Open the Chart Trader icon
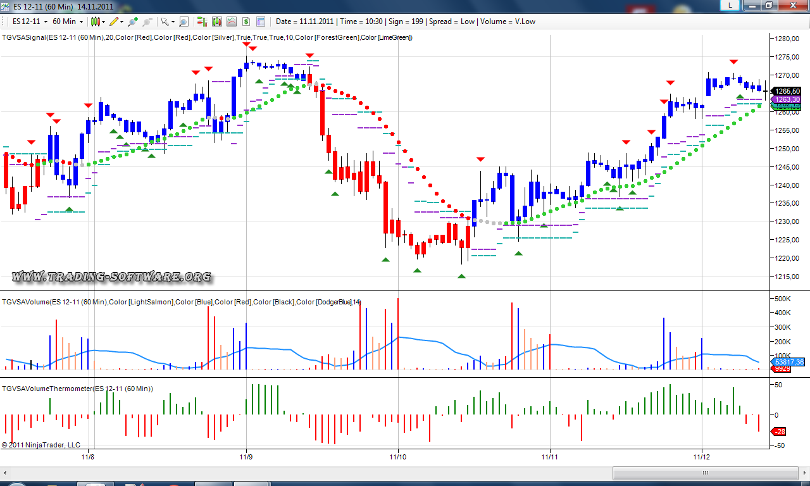The height and width of the screenshot is (486, 810). click(202, 22)
